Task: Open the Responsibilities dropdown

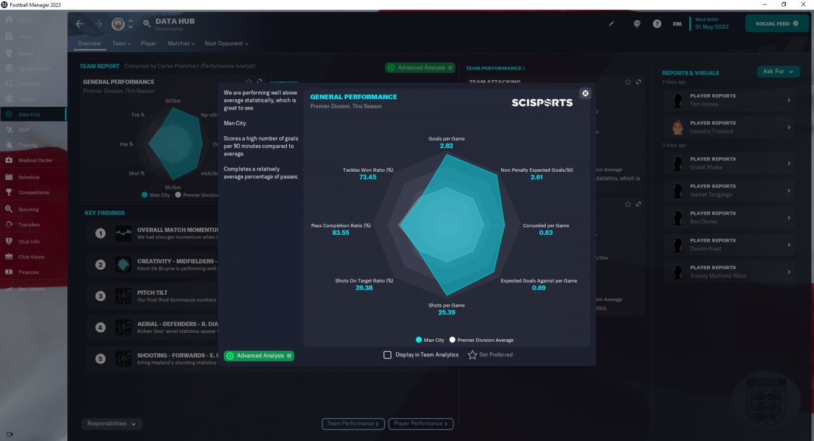Action: click(112, 424)
